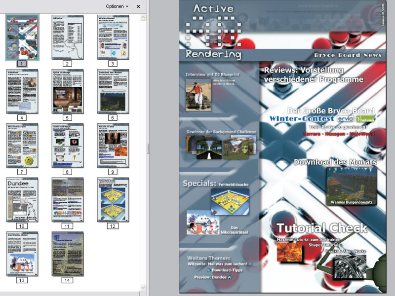Click the 'Preview: Dundee' text
Screen dimensions: 395x296
pyautogui.click(x=210, y=277)
